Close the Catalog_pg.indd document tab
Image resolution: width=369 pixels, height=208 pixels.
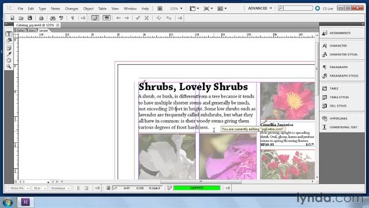[x=58, y=25]
